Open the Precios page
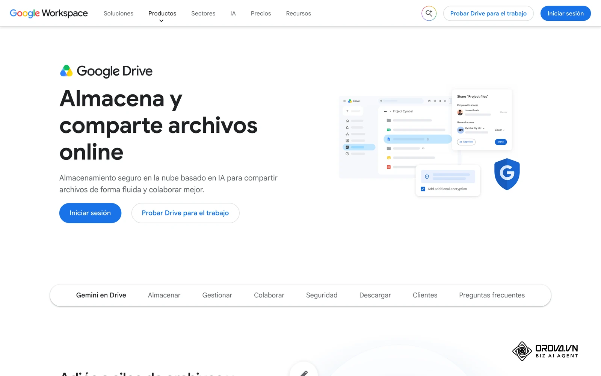601x376 pixels. point(261,14)
